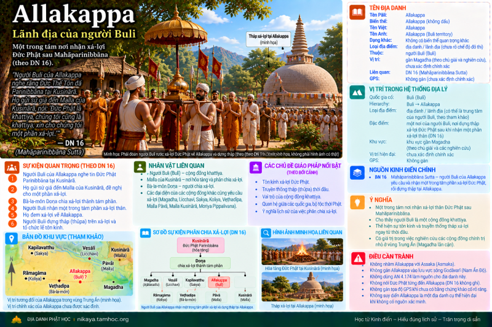Click the Rāmagāma label on the map

pos(34,275)
